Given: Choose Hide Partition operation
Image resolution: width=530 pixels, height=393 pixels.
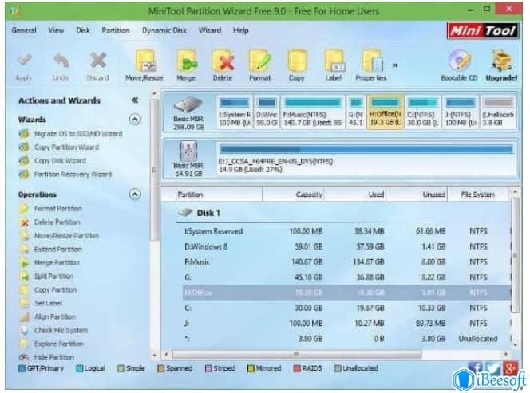Looking at the screenshot, I should [54, 357].
